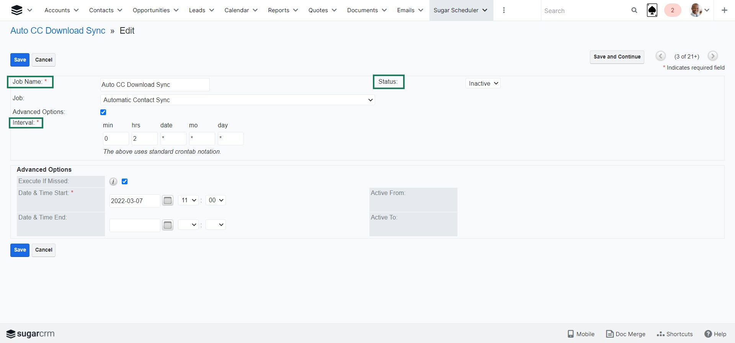This screenshot has height=343, width=735.
Task: Uncheck the Advanced Options checkbox
Action: click(x=103, y=112)
